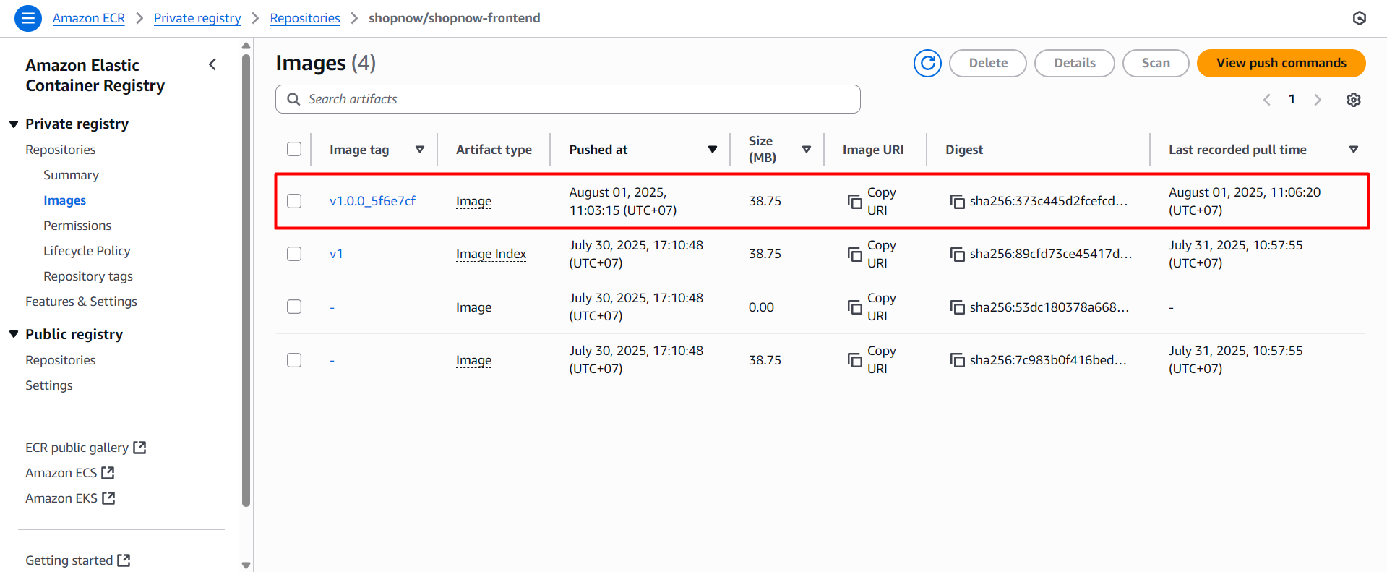Click external link icon beside Amazon EKS
Screen dimensions: 1387x572
click(x=108, y=498)
